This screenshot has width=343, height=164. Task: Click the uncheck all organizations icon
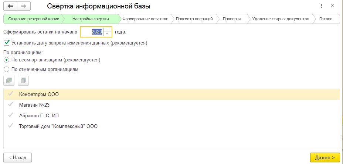pos(23,80)
